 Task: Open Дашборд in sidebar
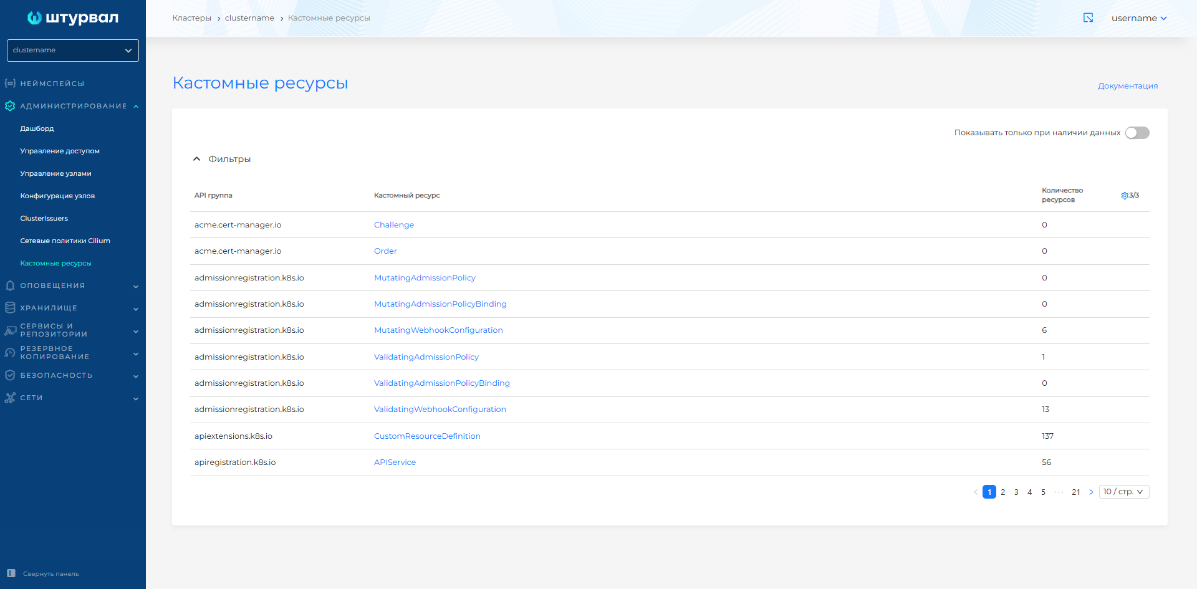[37, 128]
